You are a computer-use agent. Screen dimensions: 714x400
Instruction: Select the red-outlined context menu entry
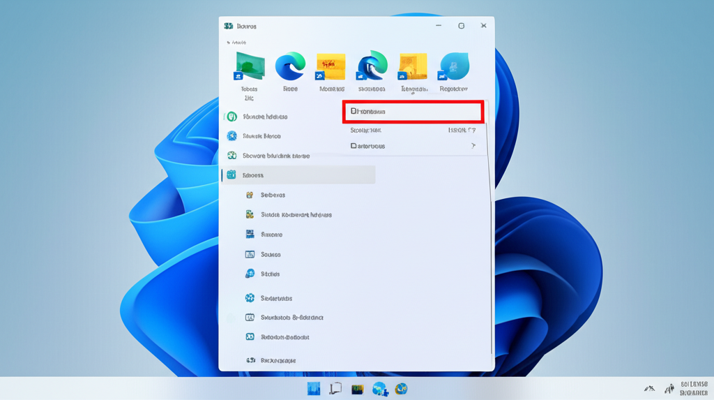pyautogui.click(x=413, y=112)
